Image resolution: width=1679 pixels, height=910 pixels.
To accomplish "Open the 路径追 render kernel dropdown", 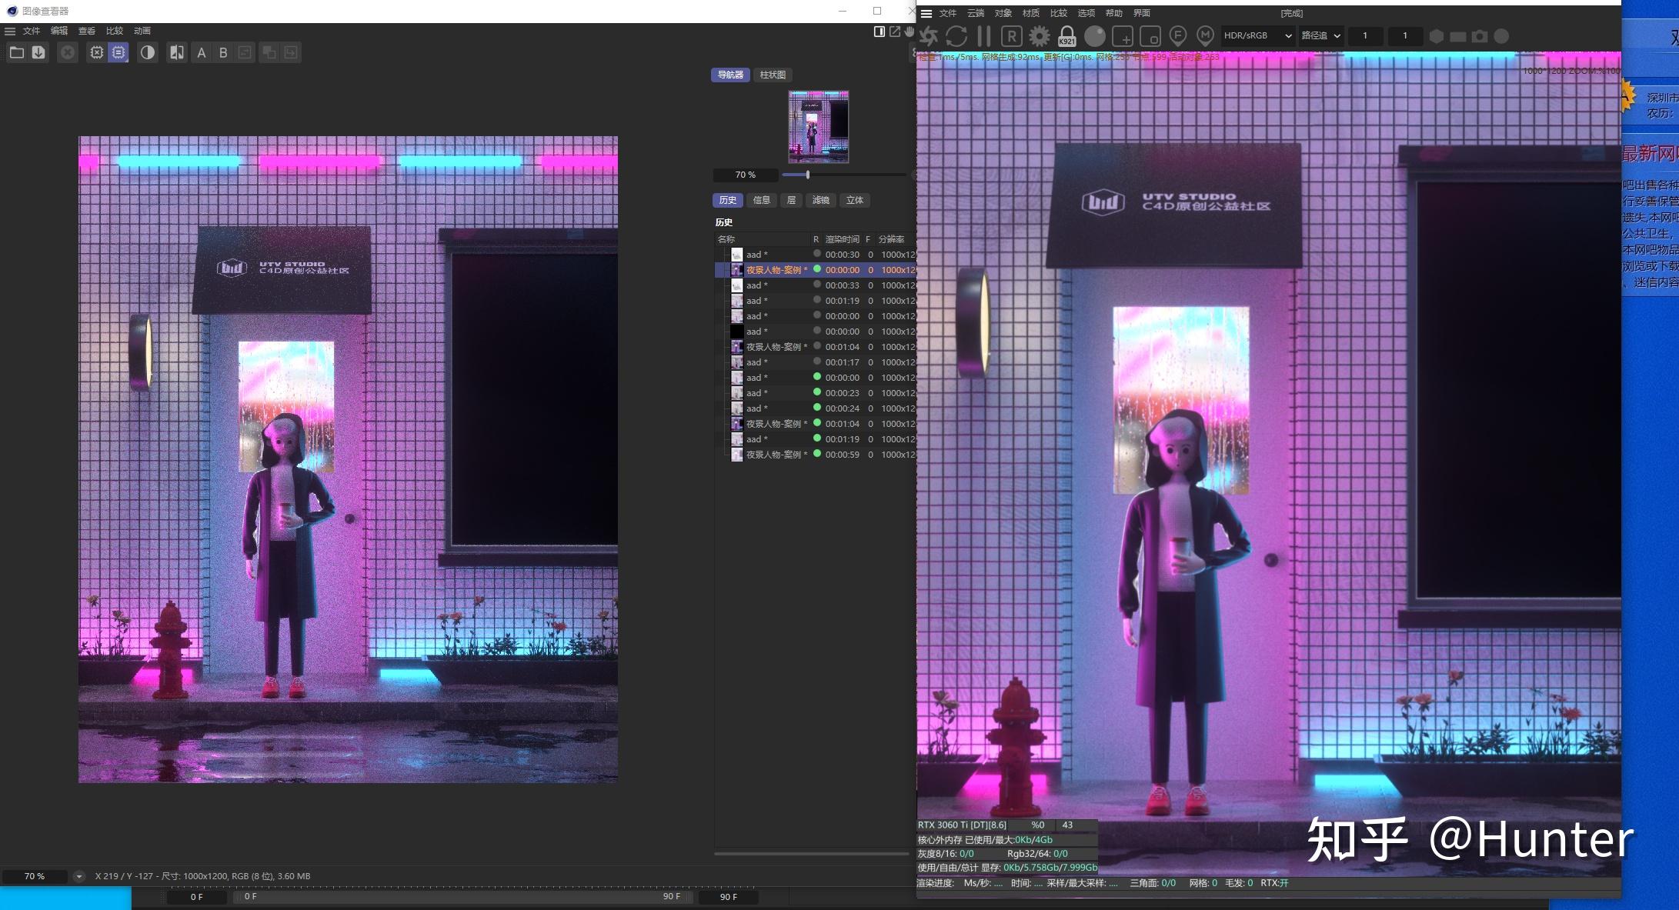I will (x=1320, y=35).
